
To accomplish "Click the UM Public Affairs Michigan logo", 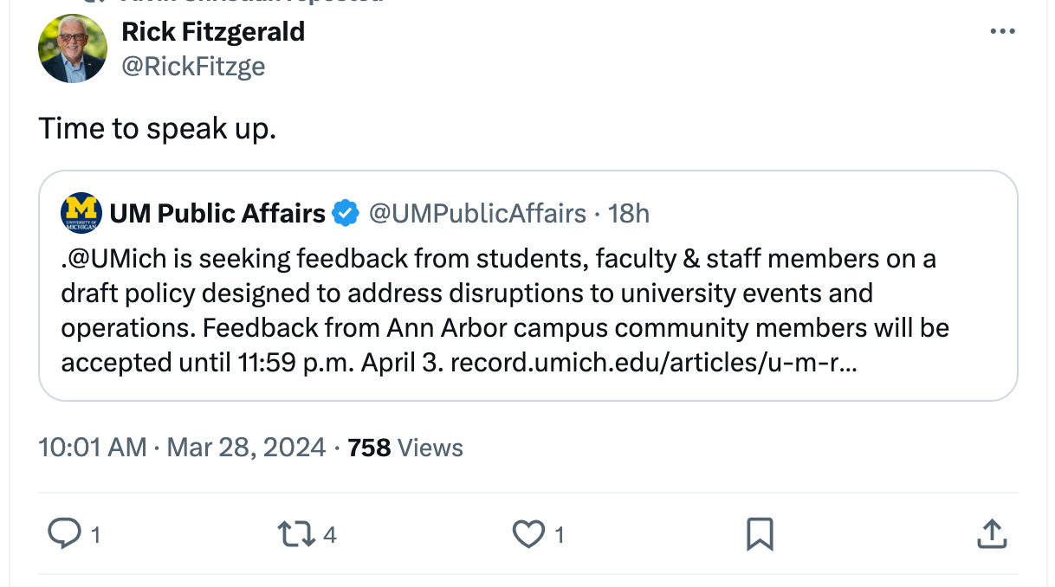I will (81, 213).
